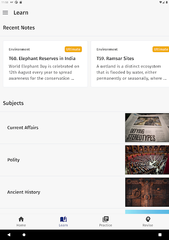Select the Ancient History subject
Viewport: 169px width, 240px height.
click(84, 192)
